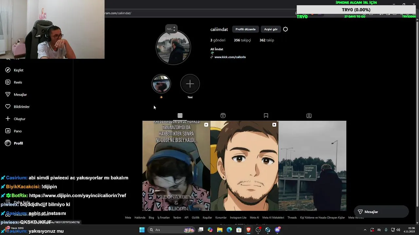
Task: Switch to the tagged photos tab
Action: pos(309,116)
